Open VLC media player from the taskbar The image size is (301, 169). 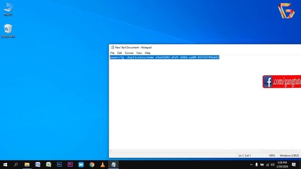[103, 165]
